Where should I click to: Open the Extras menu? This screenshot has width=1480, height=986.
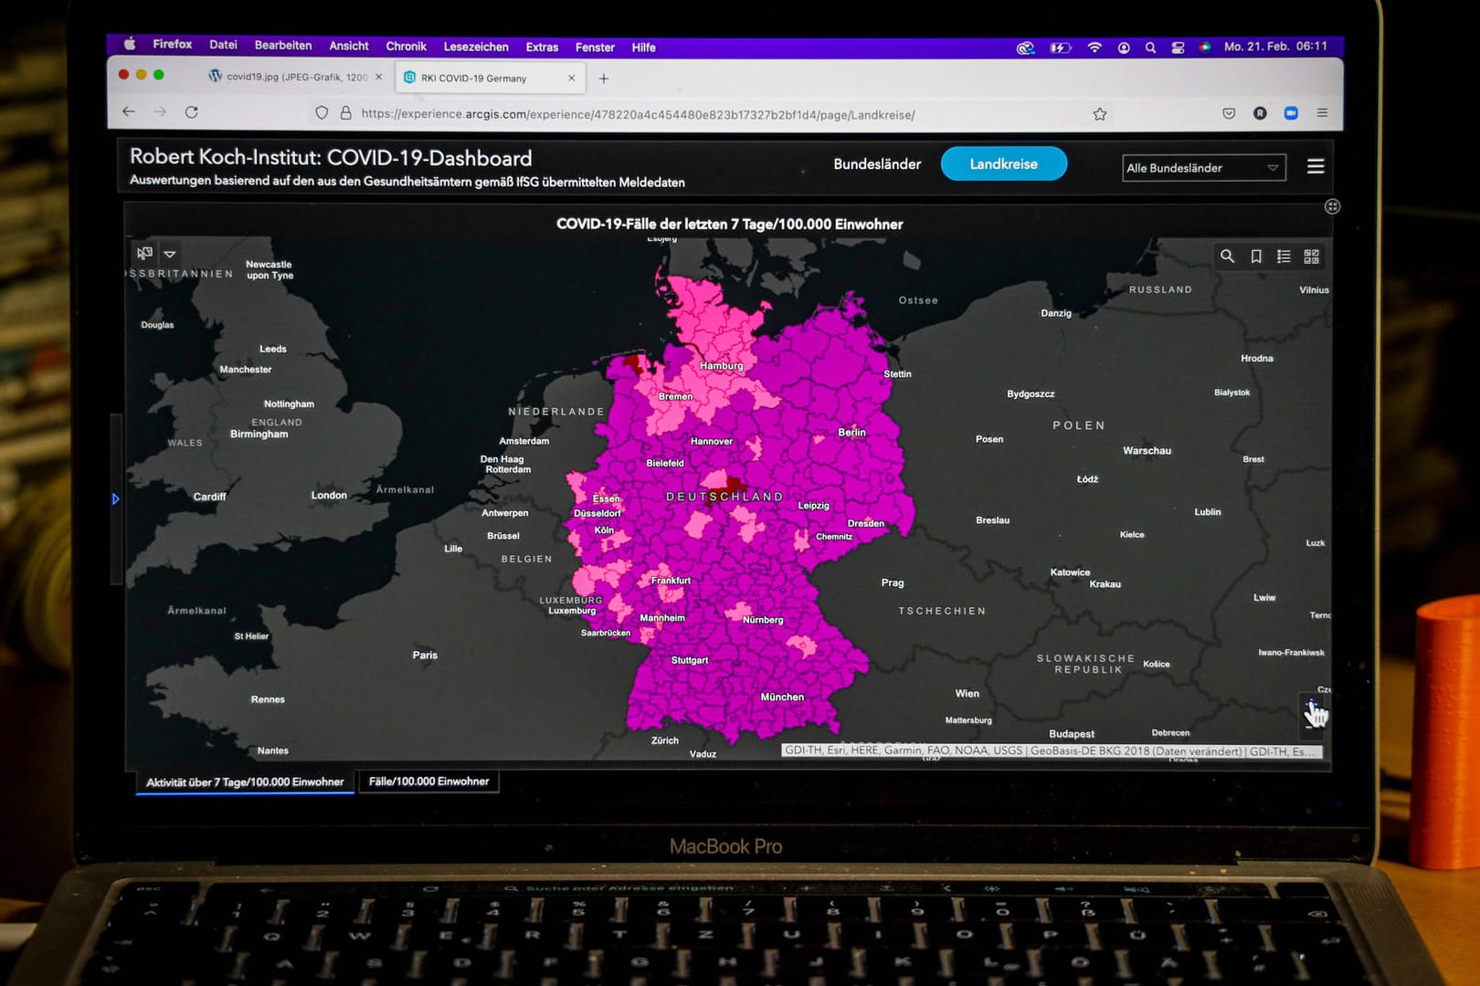[542, 47]
